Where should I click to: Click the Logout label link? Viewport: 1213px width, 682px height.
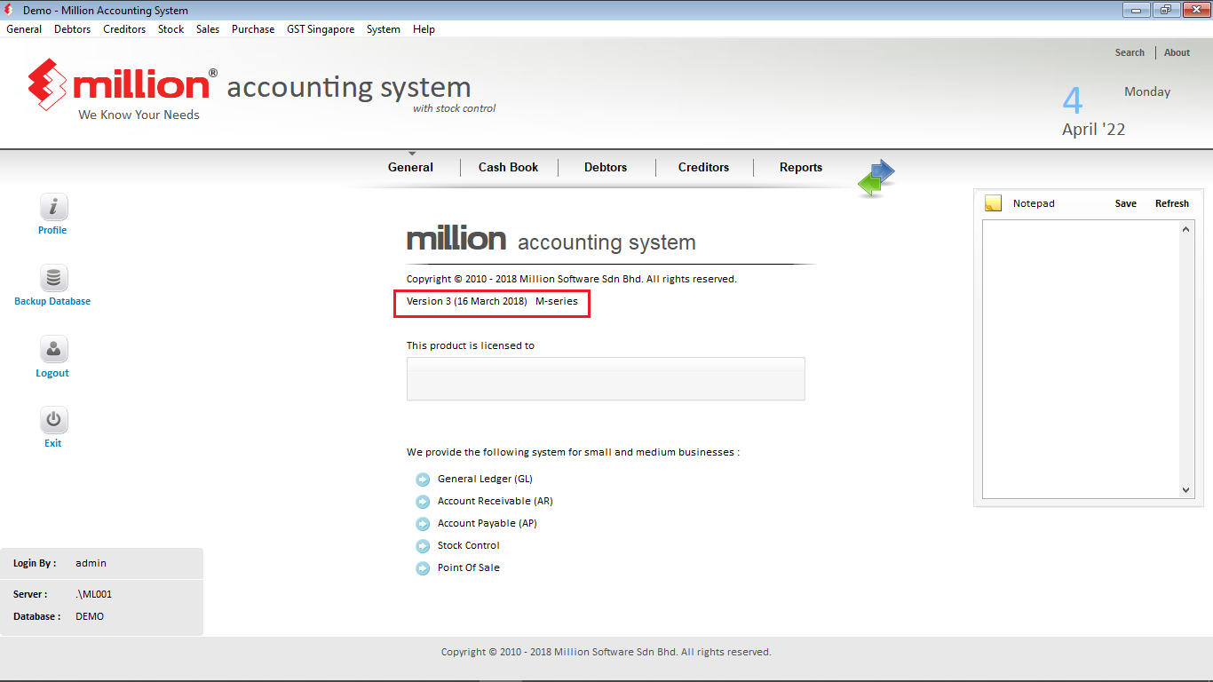coord(52,373)
